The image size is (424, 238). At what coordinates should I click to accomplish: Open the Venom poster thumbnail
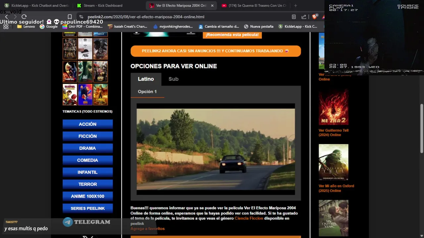[100, 49]
